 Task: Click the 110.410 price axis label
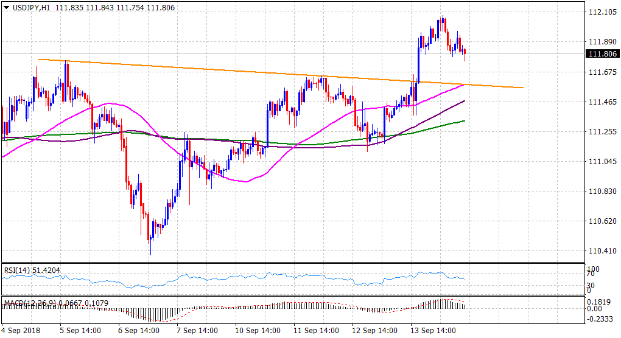(602, 250)
